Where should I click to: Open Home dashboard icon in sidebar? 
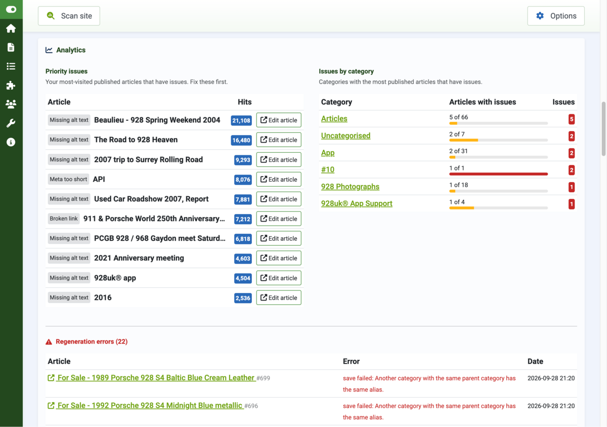(x=11, y=28)
